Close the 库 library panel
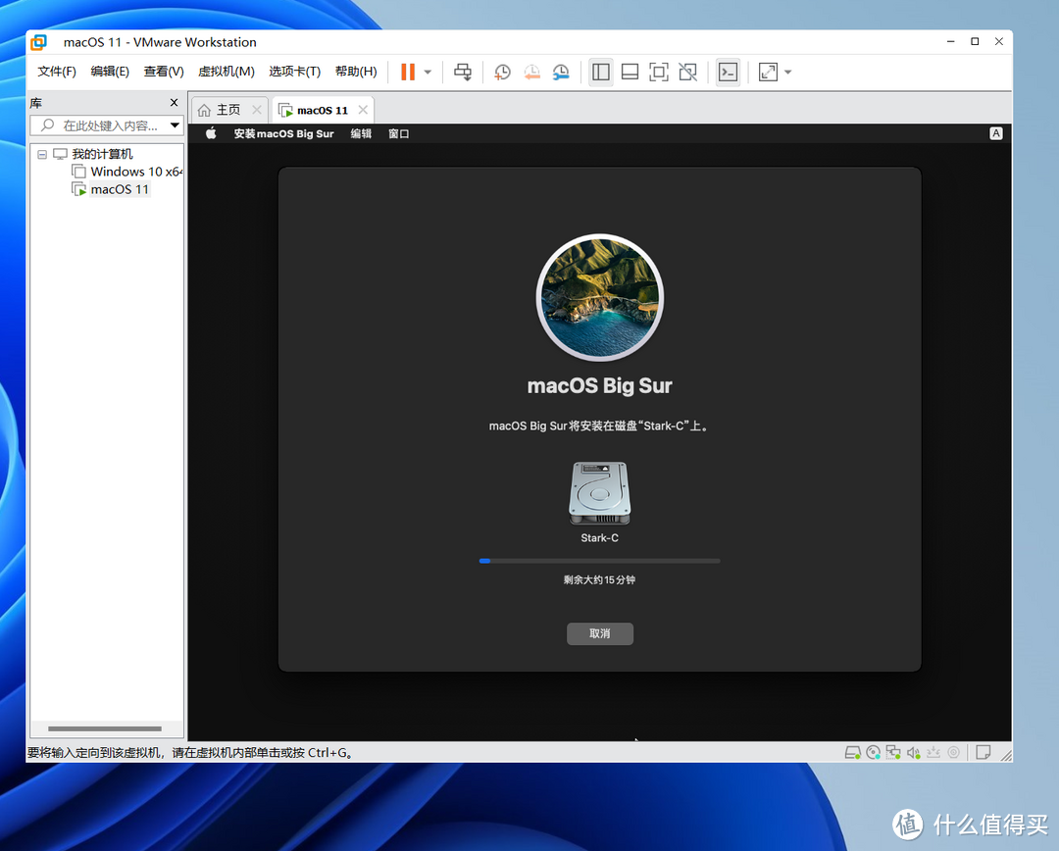 [x=175, y=103]
